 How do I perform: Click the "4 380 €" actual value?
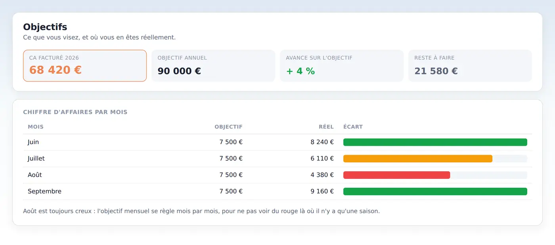click(x=322, y=175)
